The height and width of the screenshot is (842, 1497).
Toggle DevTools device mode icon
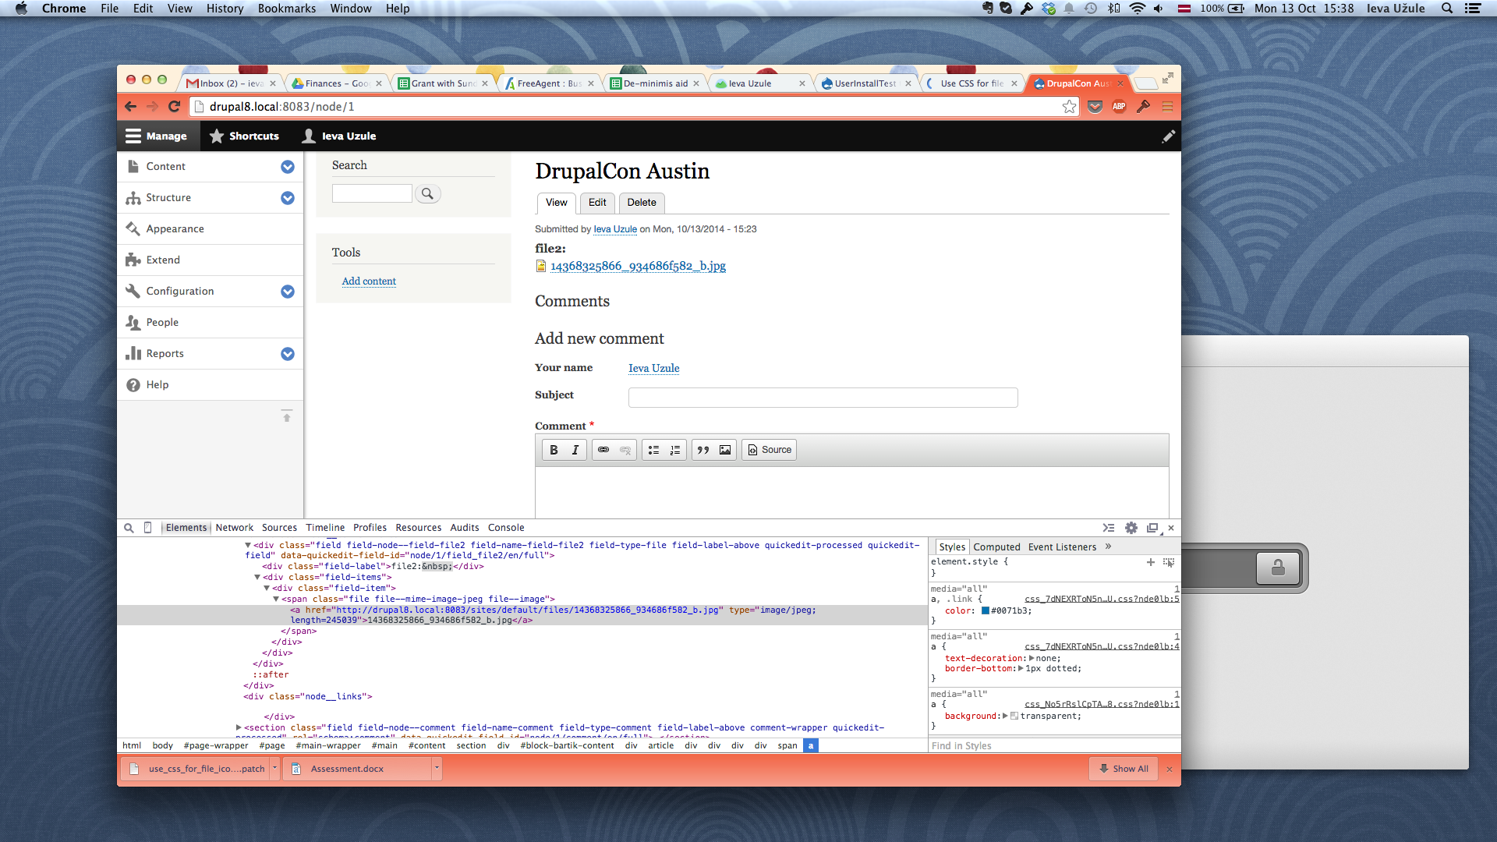tap(148, 528)
